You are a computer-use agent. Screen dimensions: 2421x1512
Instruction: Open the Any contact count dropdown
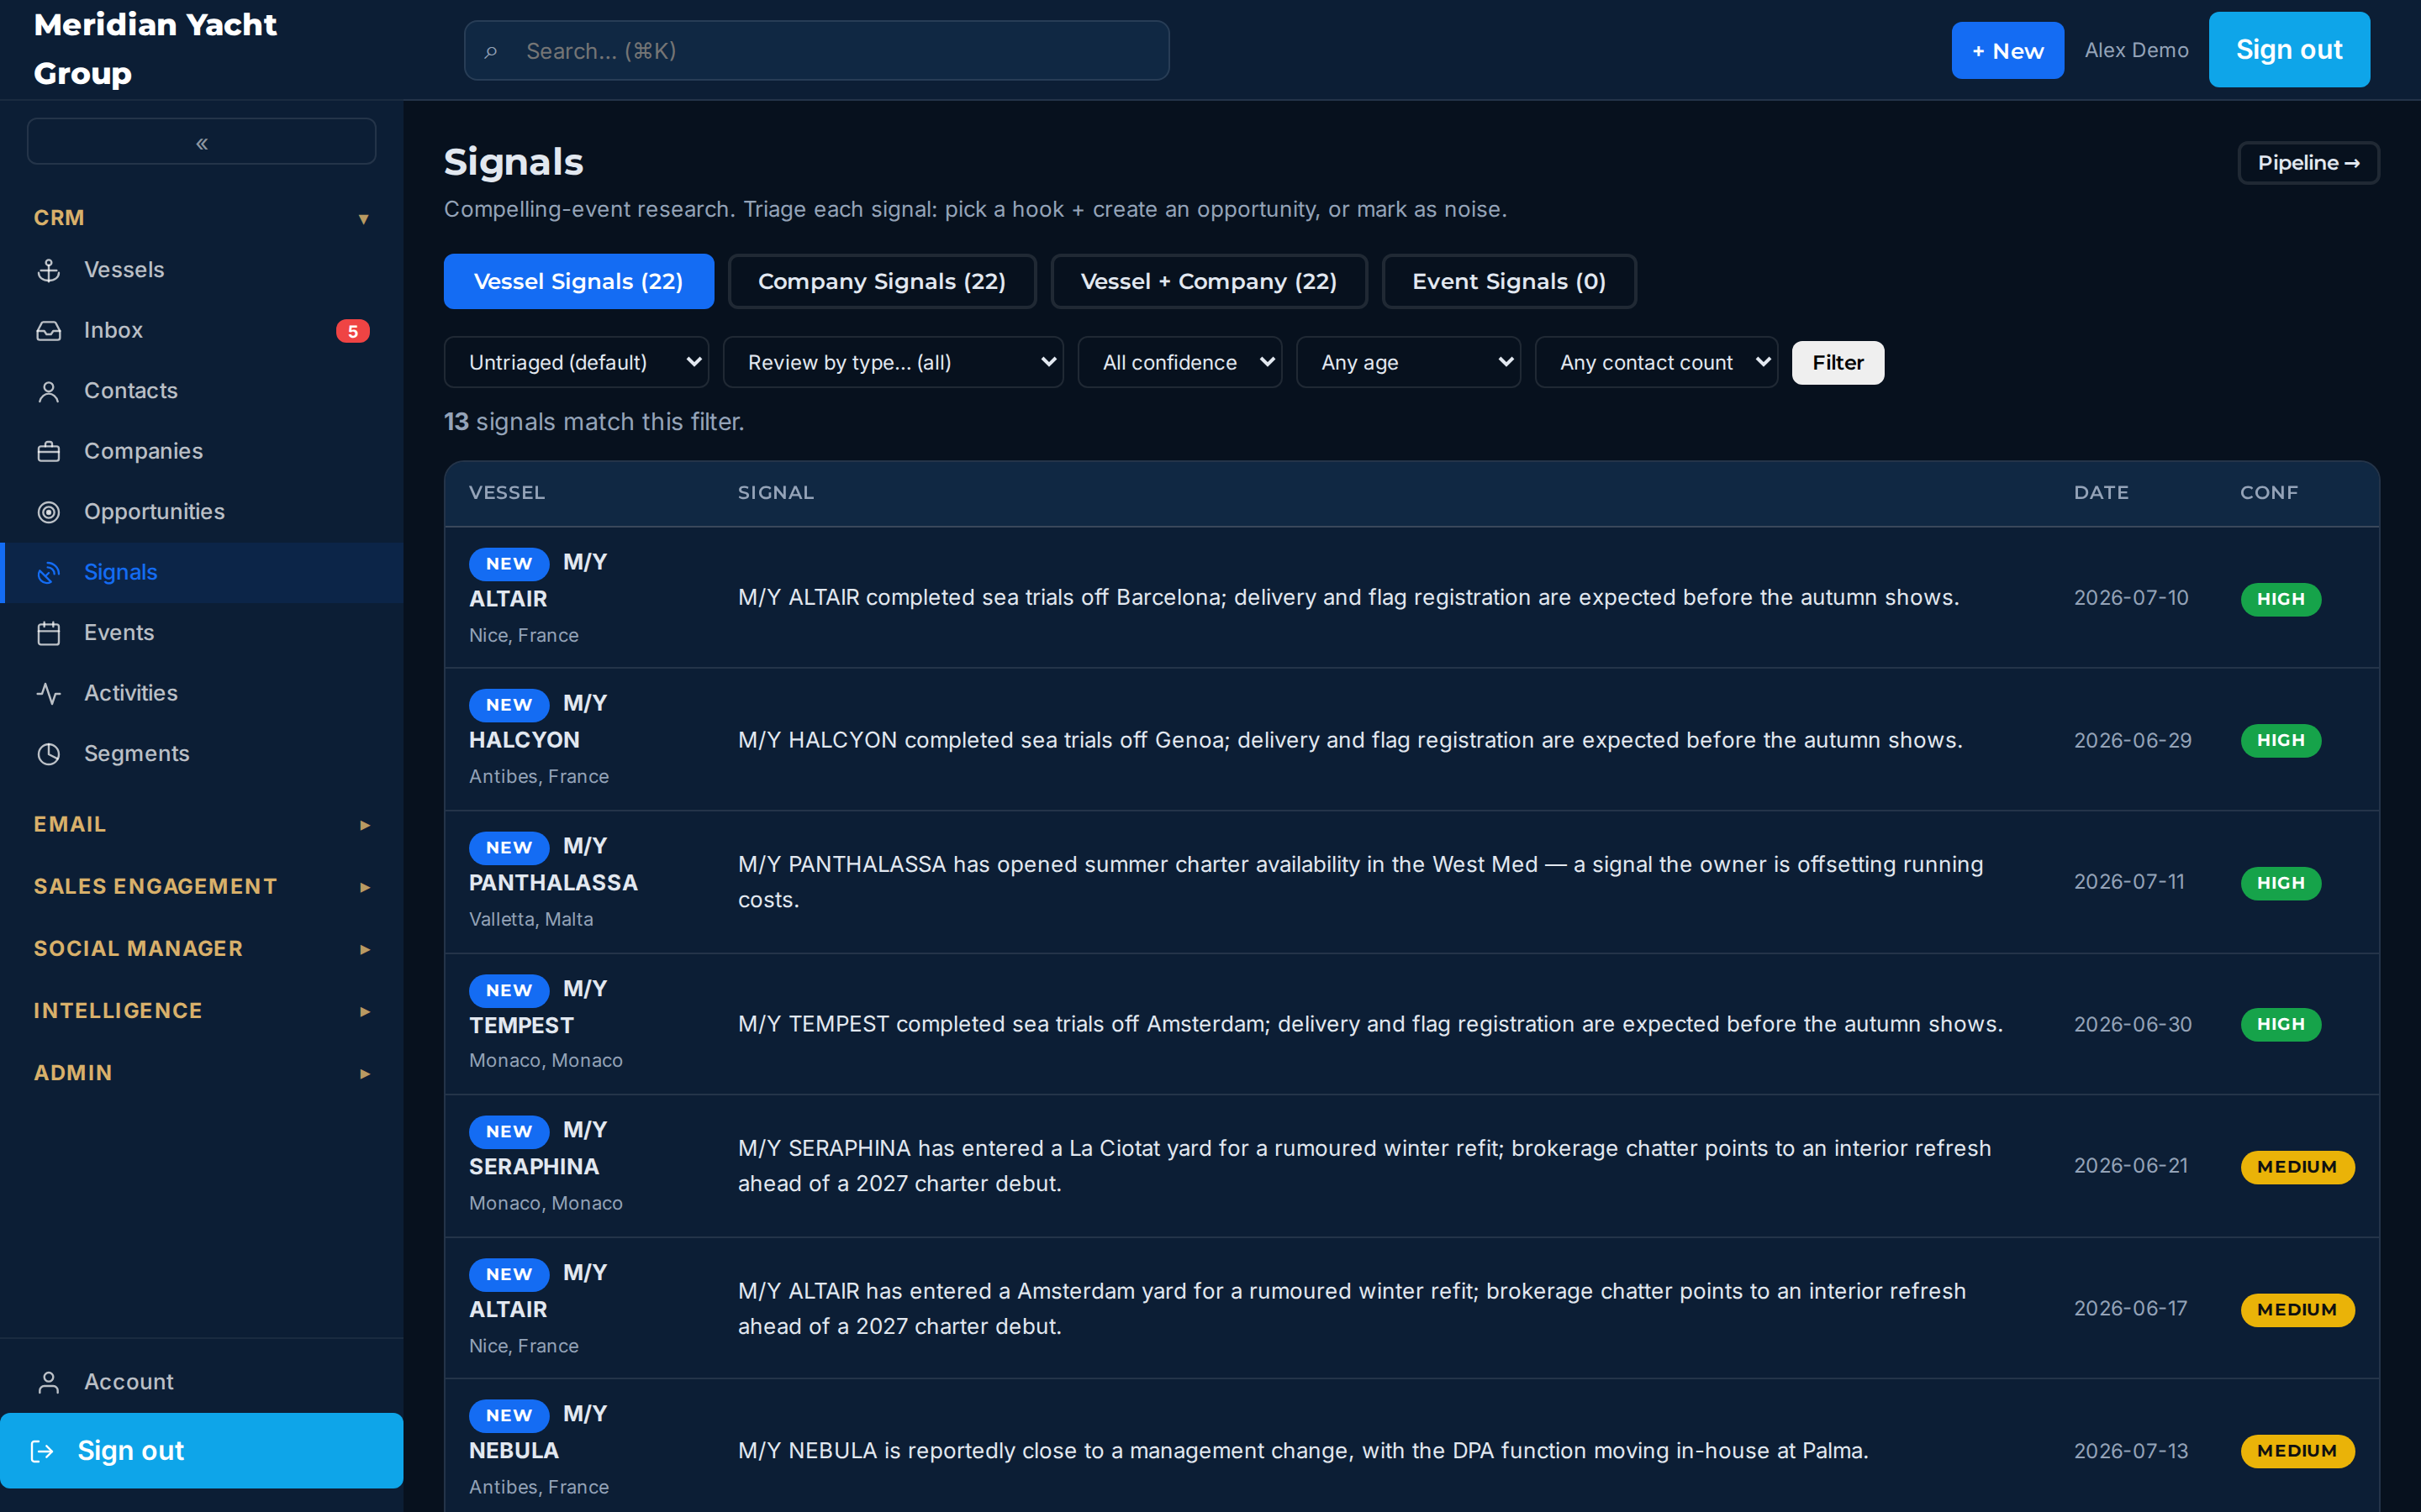coord(1656,362)
